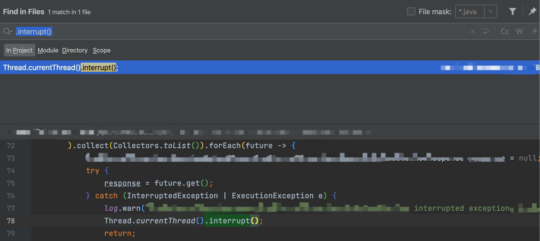Click line number 78 in gutter
This screenshot has width=540, height=241.
click(11, 221)
